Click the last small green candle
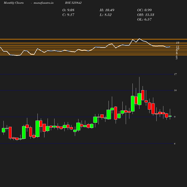187x187 pixels. (x=170, y=116)
